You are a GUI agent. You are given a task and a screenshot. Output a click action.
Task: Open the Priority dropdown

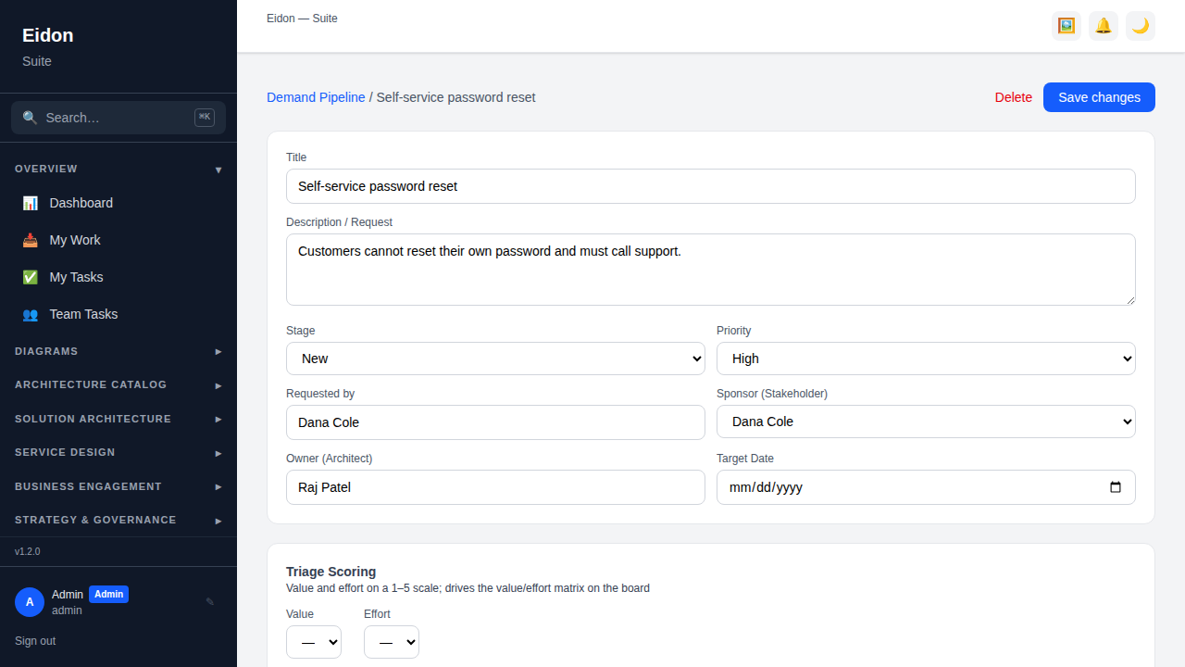(926, 359)
